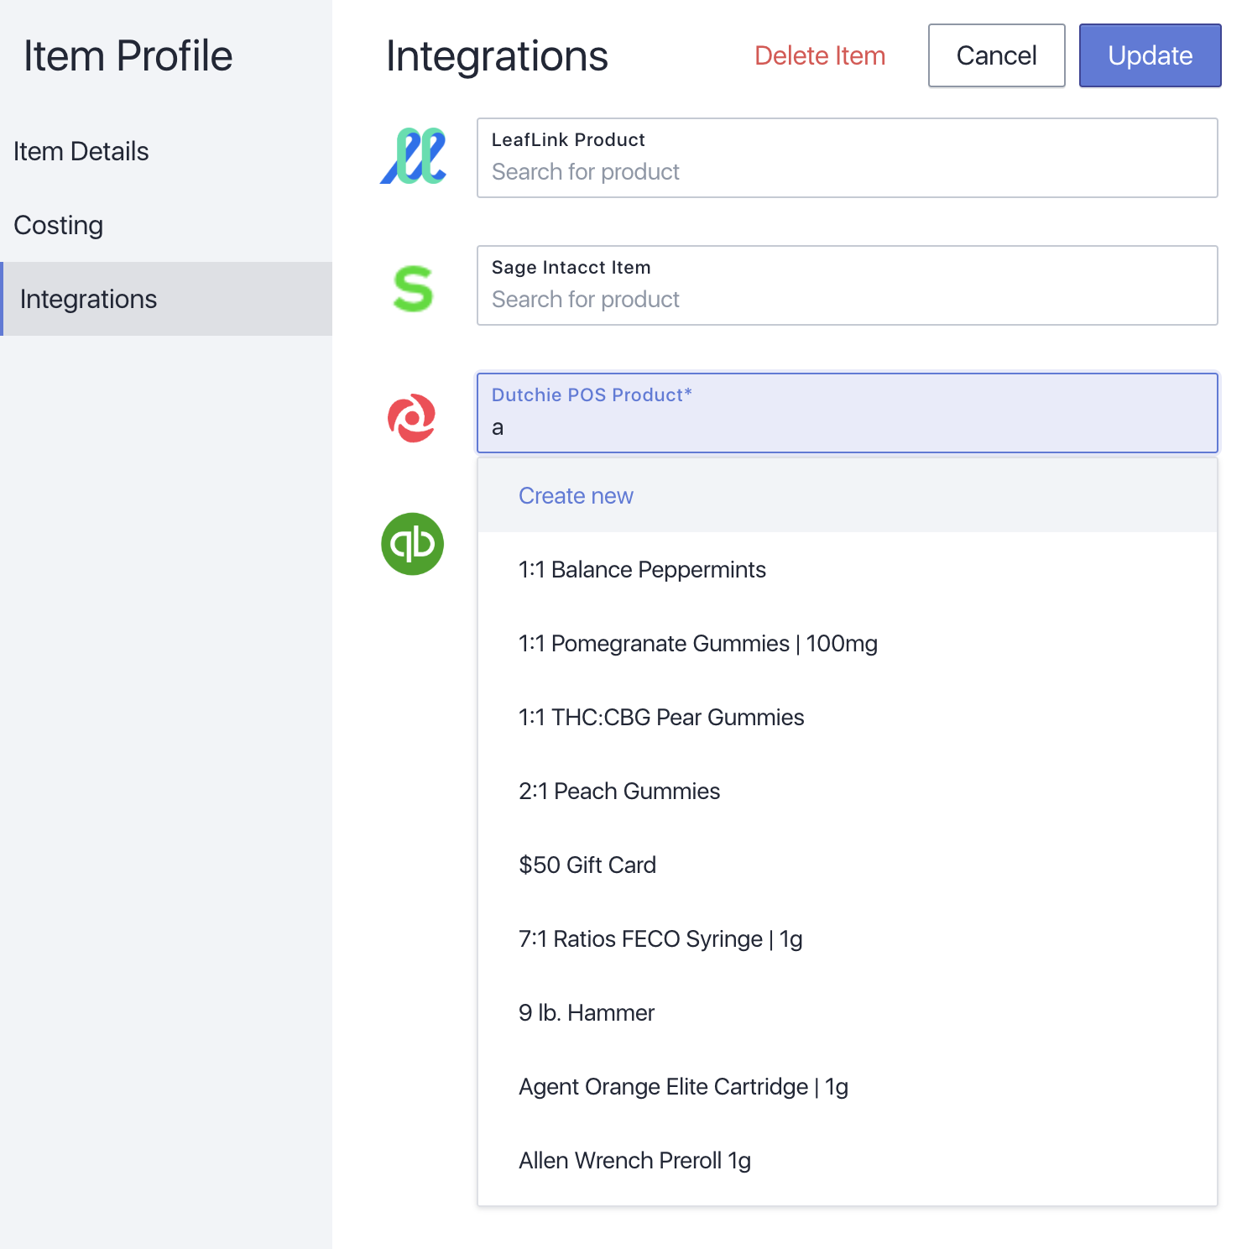The image size is (1247, 1249).
Task: Click the QuickBooks green logo icon
Action: click(412, 544)
